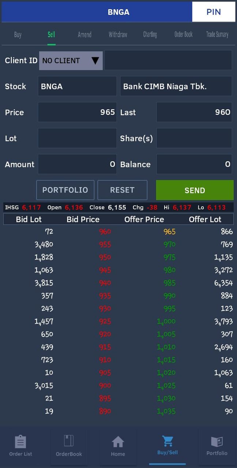The image size is (237, 468).
Task: Open PORTFOLIO with the portfolio button
Action: [x=65, y=190]
